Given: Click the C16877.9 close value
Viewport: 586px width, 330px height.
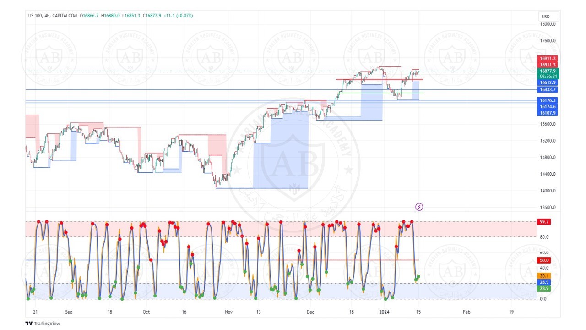Looking at the screenshot, I should point(152,16).
